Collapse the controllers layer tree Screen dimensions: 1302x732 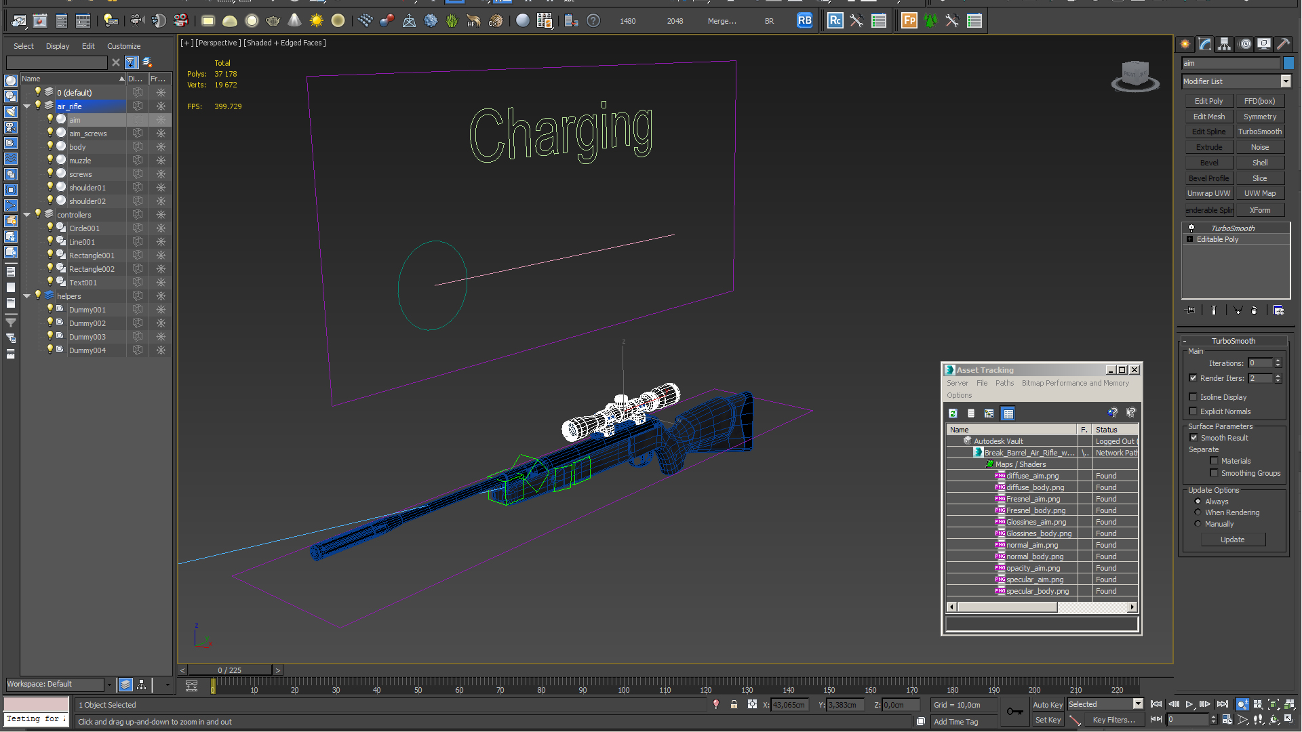coord(27,215)
